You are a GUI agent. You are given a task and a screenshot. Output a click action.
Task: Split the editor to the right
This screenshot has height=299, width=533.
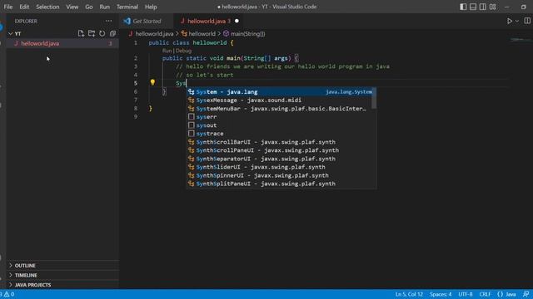pos(527,21)
